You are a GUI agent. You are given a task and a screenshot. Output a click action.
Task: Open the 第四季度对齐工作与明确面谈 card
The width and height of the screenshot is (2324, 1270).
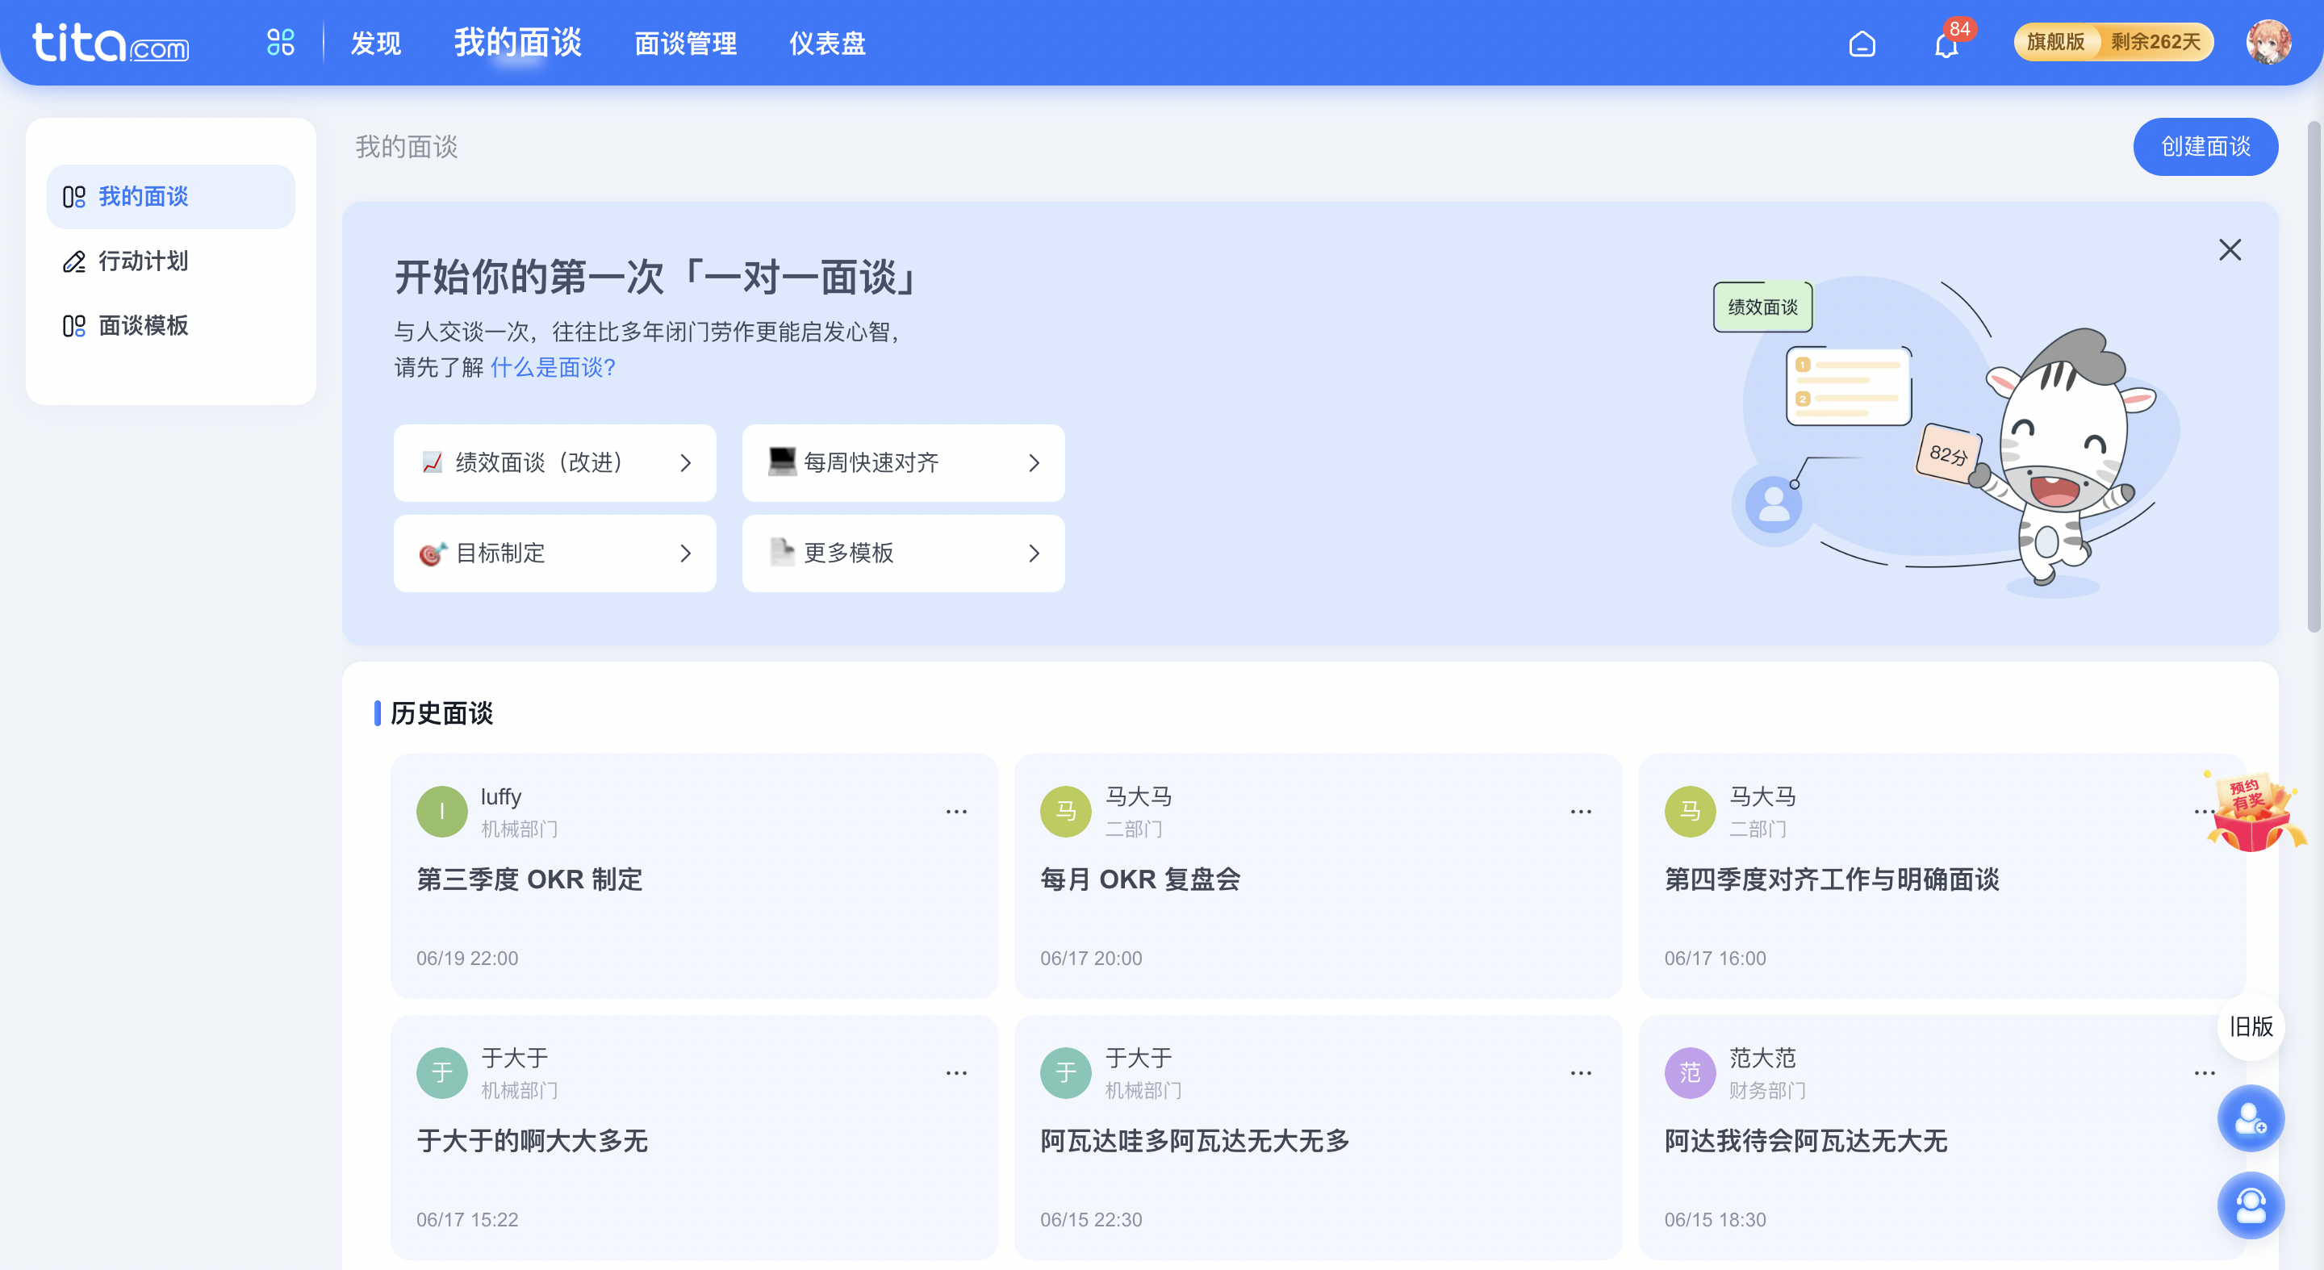pos(1942,875)
